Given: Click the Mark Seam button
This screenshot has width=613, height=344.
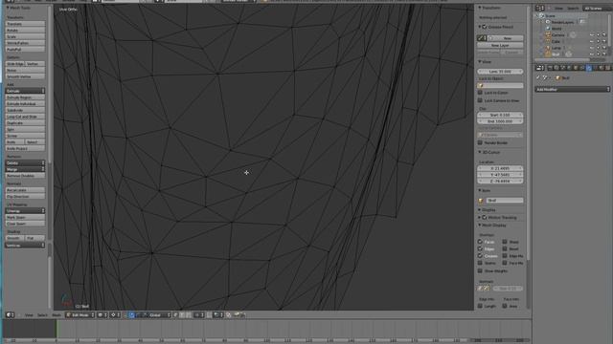Looking at the screenshot, I should 25,217.
